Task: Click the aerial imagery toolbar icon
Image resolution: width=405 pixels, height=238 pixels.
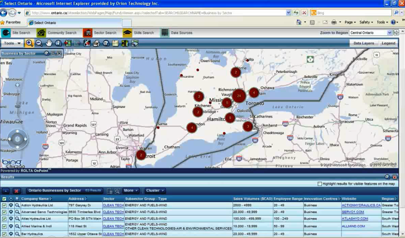Action: click(x=135, y=43)
